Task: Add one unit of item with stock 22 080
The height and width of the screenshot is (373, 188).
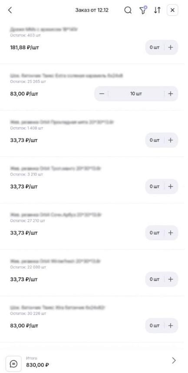Action: 170,279
